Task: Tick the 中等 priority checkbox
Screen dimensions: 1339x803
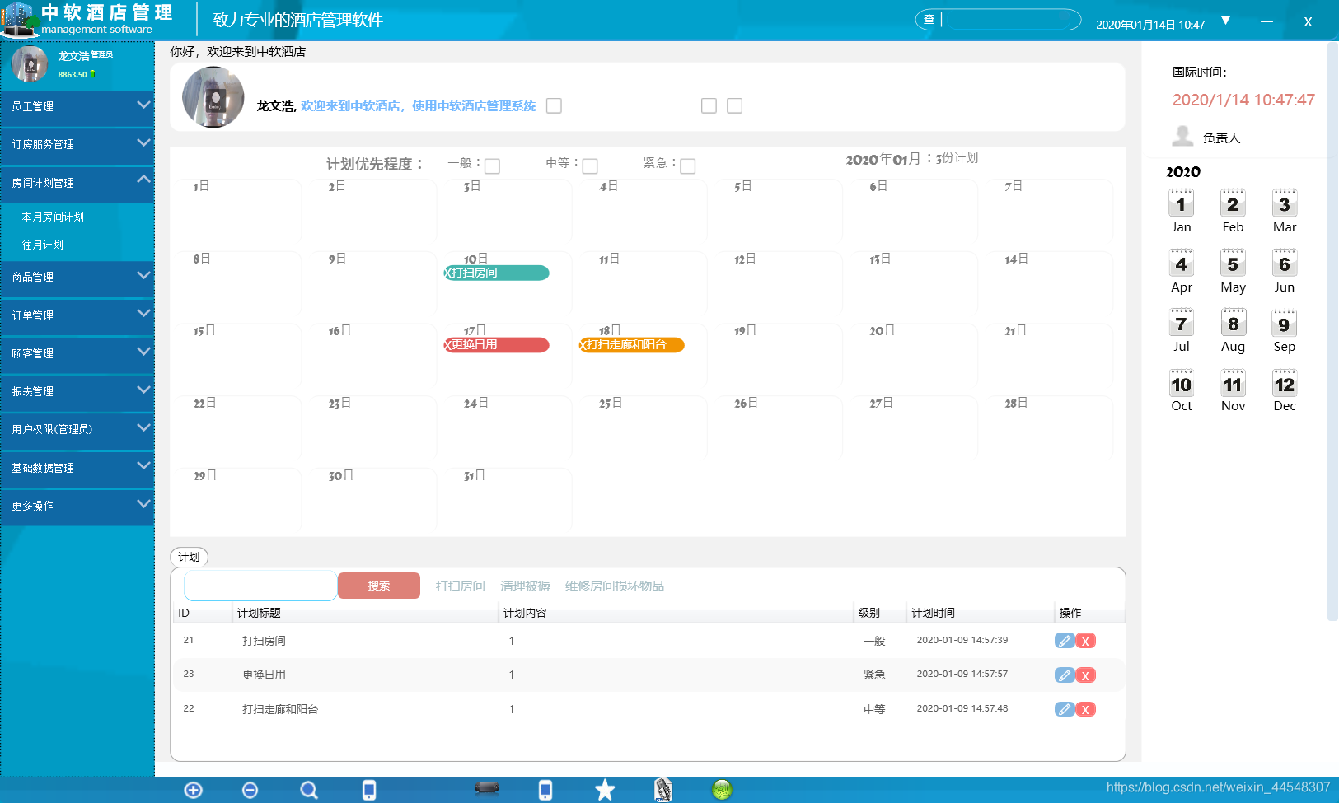Action: 590,166
